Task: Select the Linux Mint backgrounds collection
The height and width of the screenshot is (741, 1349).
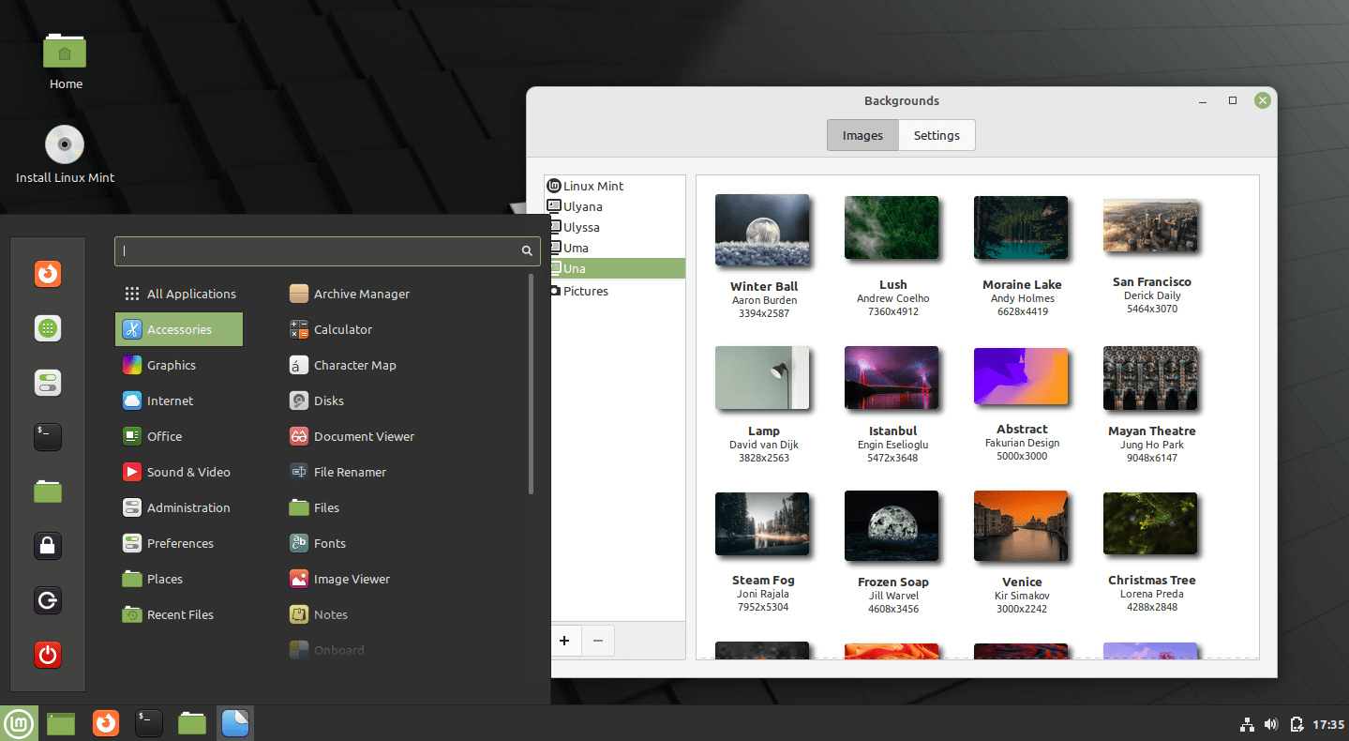Action: click(x=616, y=186)
